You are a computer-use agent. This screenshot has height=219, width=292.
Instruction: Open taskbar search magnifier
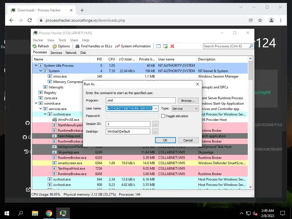tap(21, 213)
